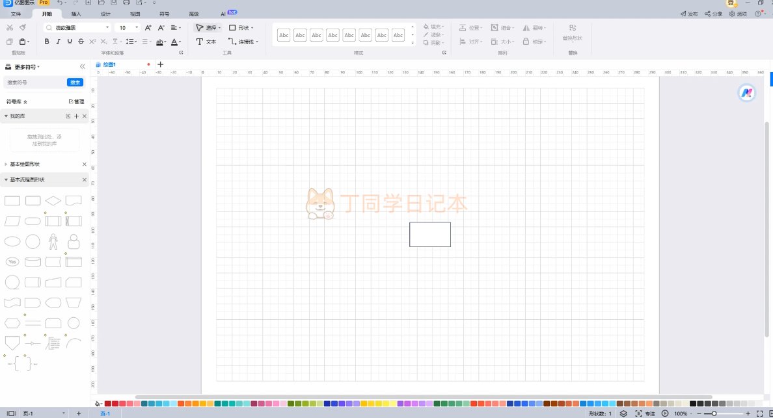Click the 搜索 search button
This screenshot has height=418, width=773.
(x=75, y=83)
